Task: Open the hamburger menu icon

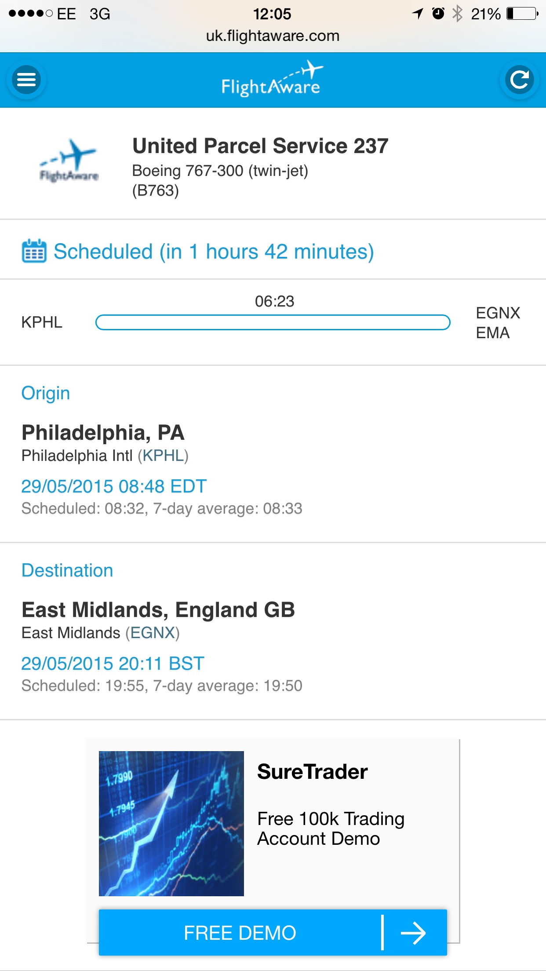Action: tap(26, 80)
